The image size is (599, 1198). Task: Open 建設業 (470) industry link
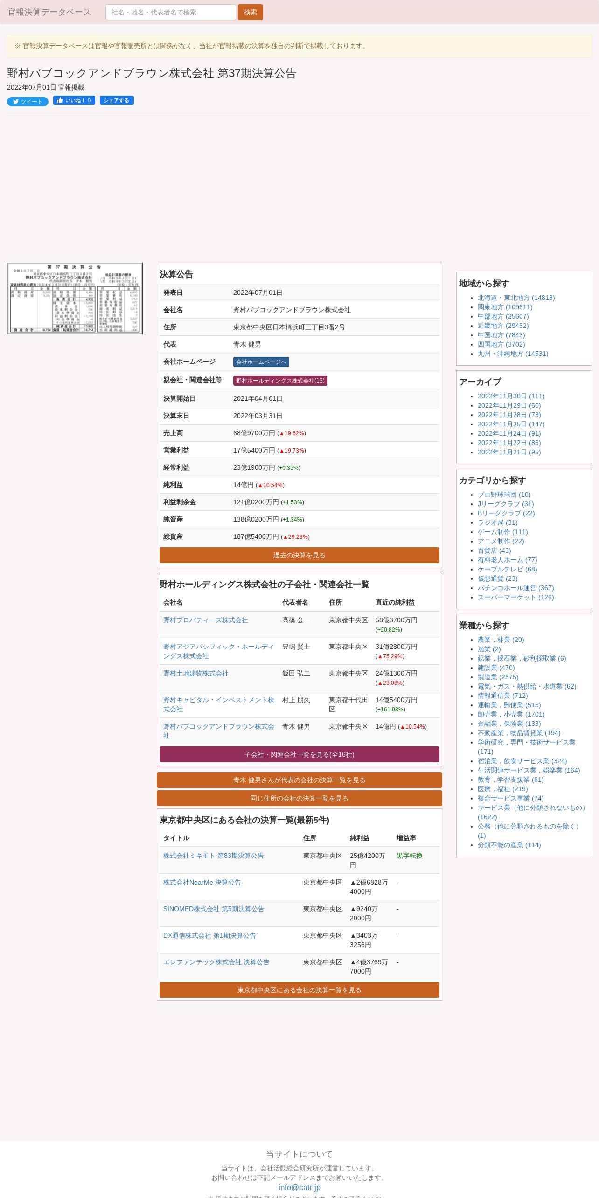point(496,668)
